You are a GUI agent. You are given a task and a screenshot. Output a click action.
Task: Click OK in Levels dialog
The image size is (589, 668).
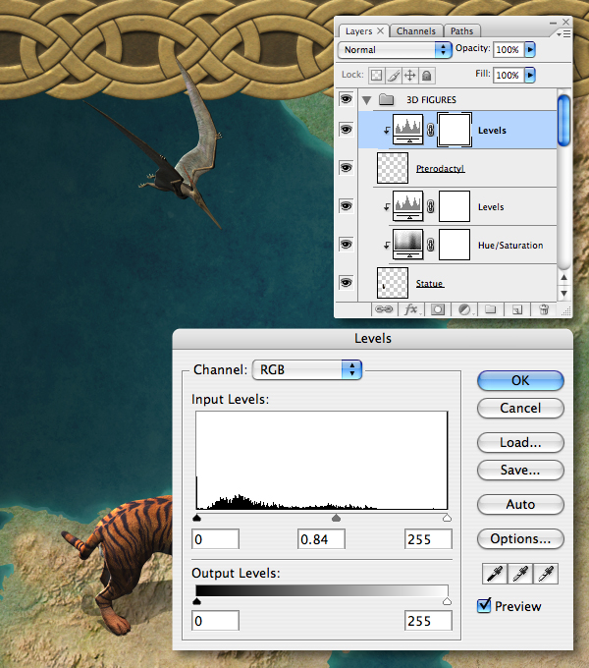click(x=520, y=380)
